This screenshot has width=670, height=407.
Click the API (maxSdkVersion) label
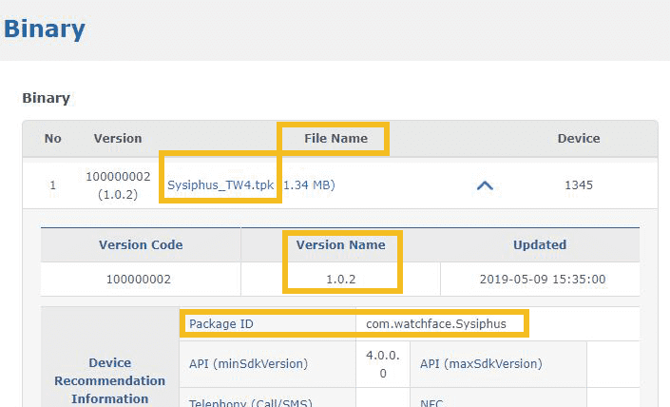(x=481, y=363)
